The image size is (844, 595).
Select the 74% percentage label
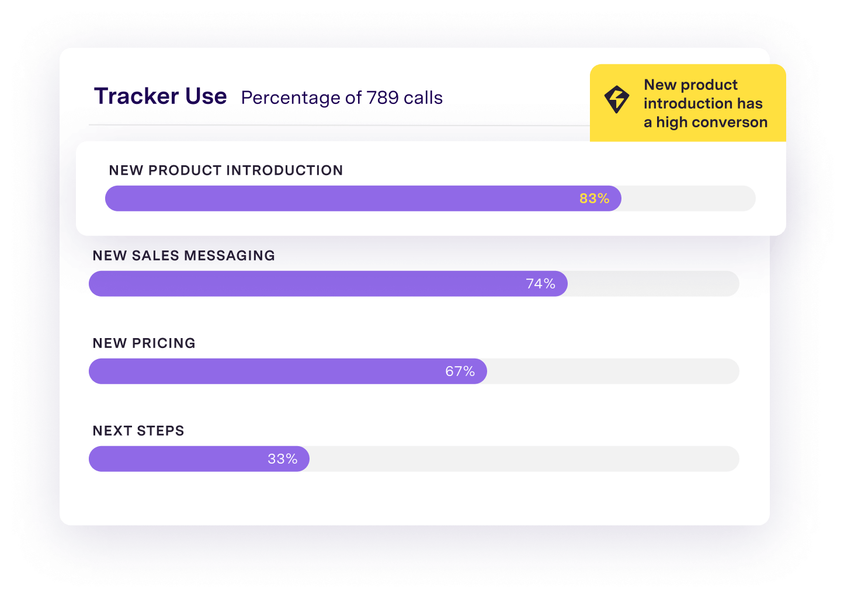pyautogui.click(x=540, y=284)
